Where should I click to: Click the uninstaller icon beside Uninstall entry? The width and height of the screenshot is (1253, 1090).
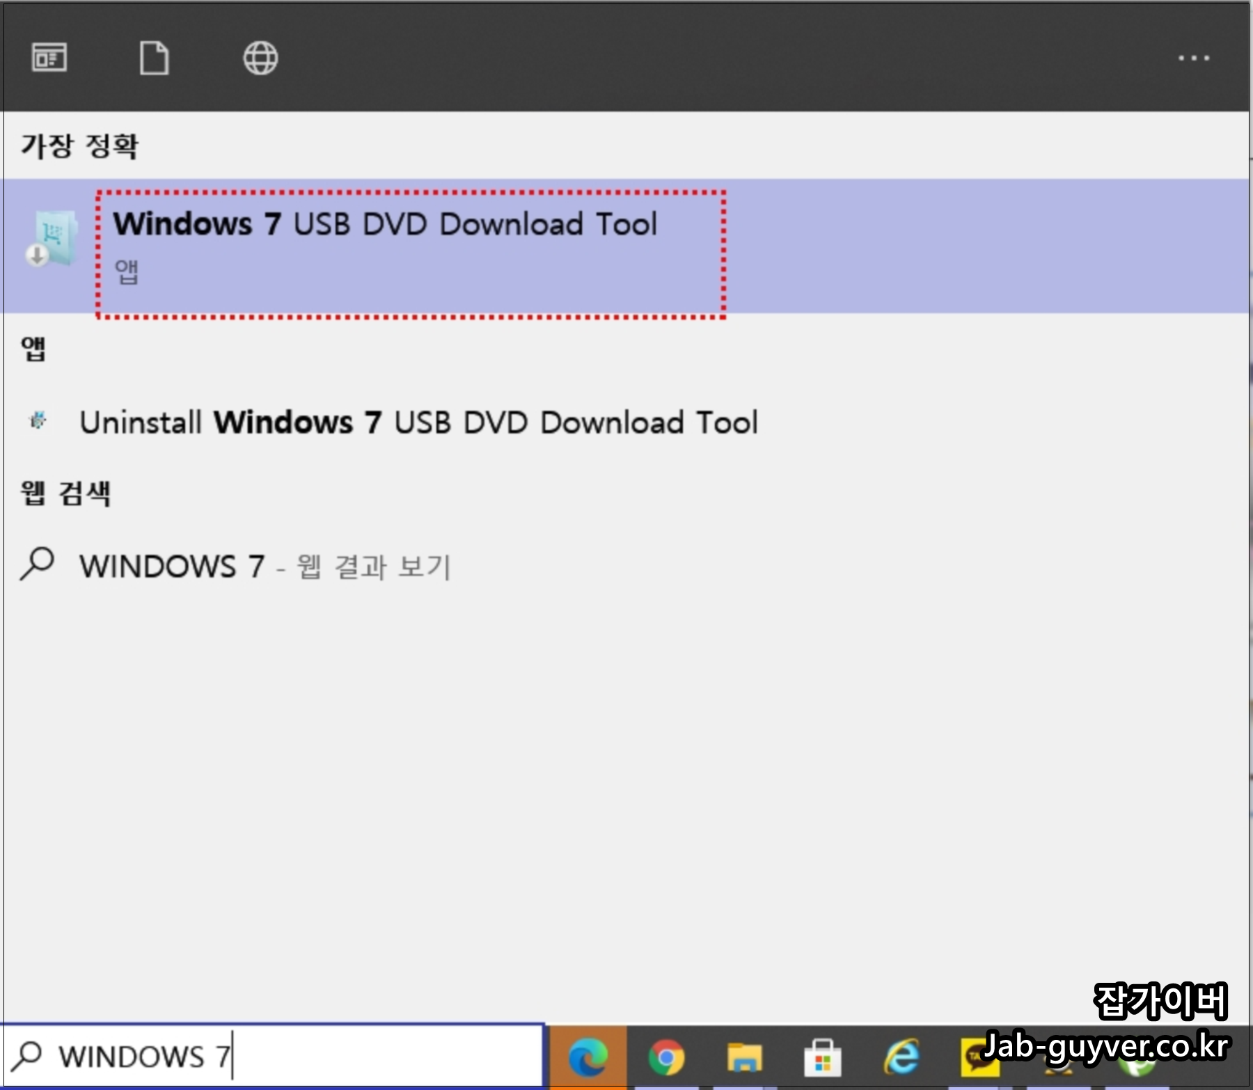[x=38, y=420]
